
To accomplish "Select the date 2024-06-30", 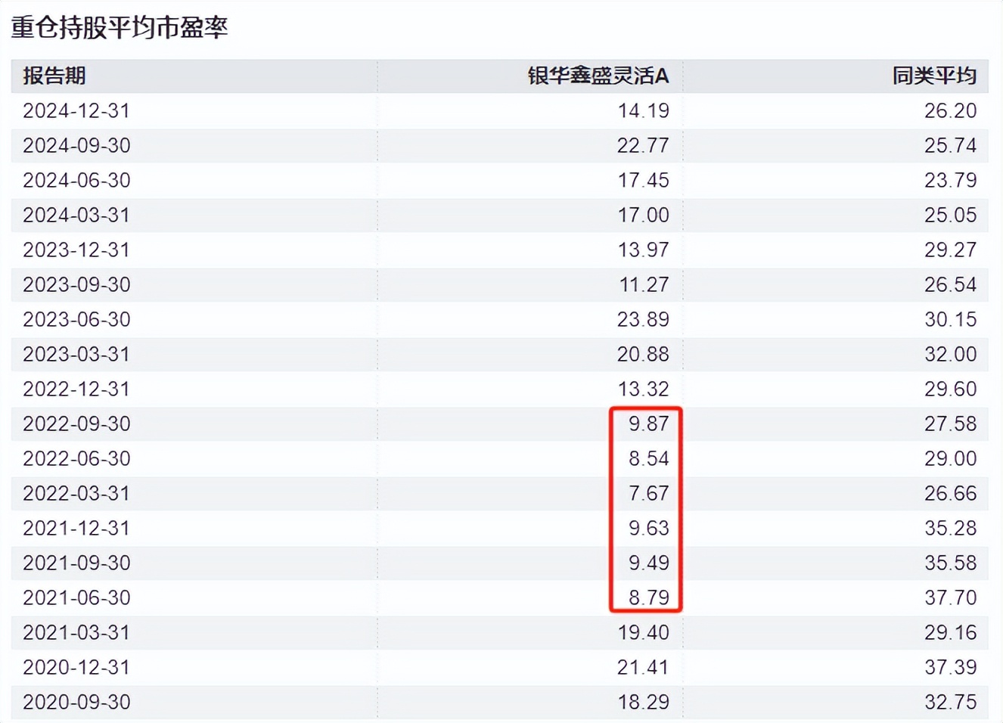I will tap(76, 180).
